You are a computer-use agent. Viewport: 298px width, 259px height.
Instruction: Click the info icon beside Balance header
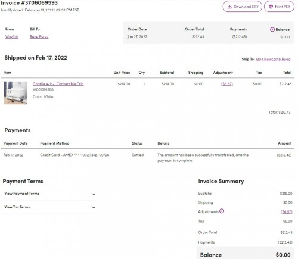(272, 29)
